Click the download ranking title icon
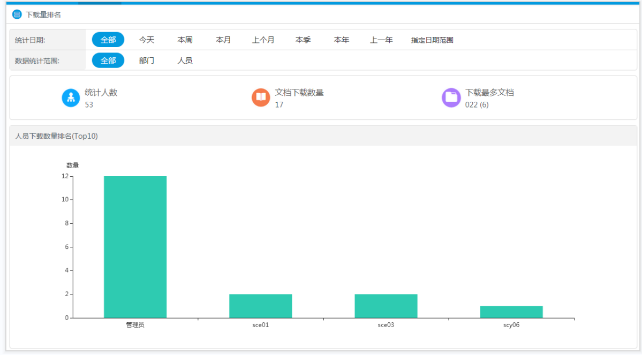Screen dimensions: 642x355 [x=17, y=14]
